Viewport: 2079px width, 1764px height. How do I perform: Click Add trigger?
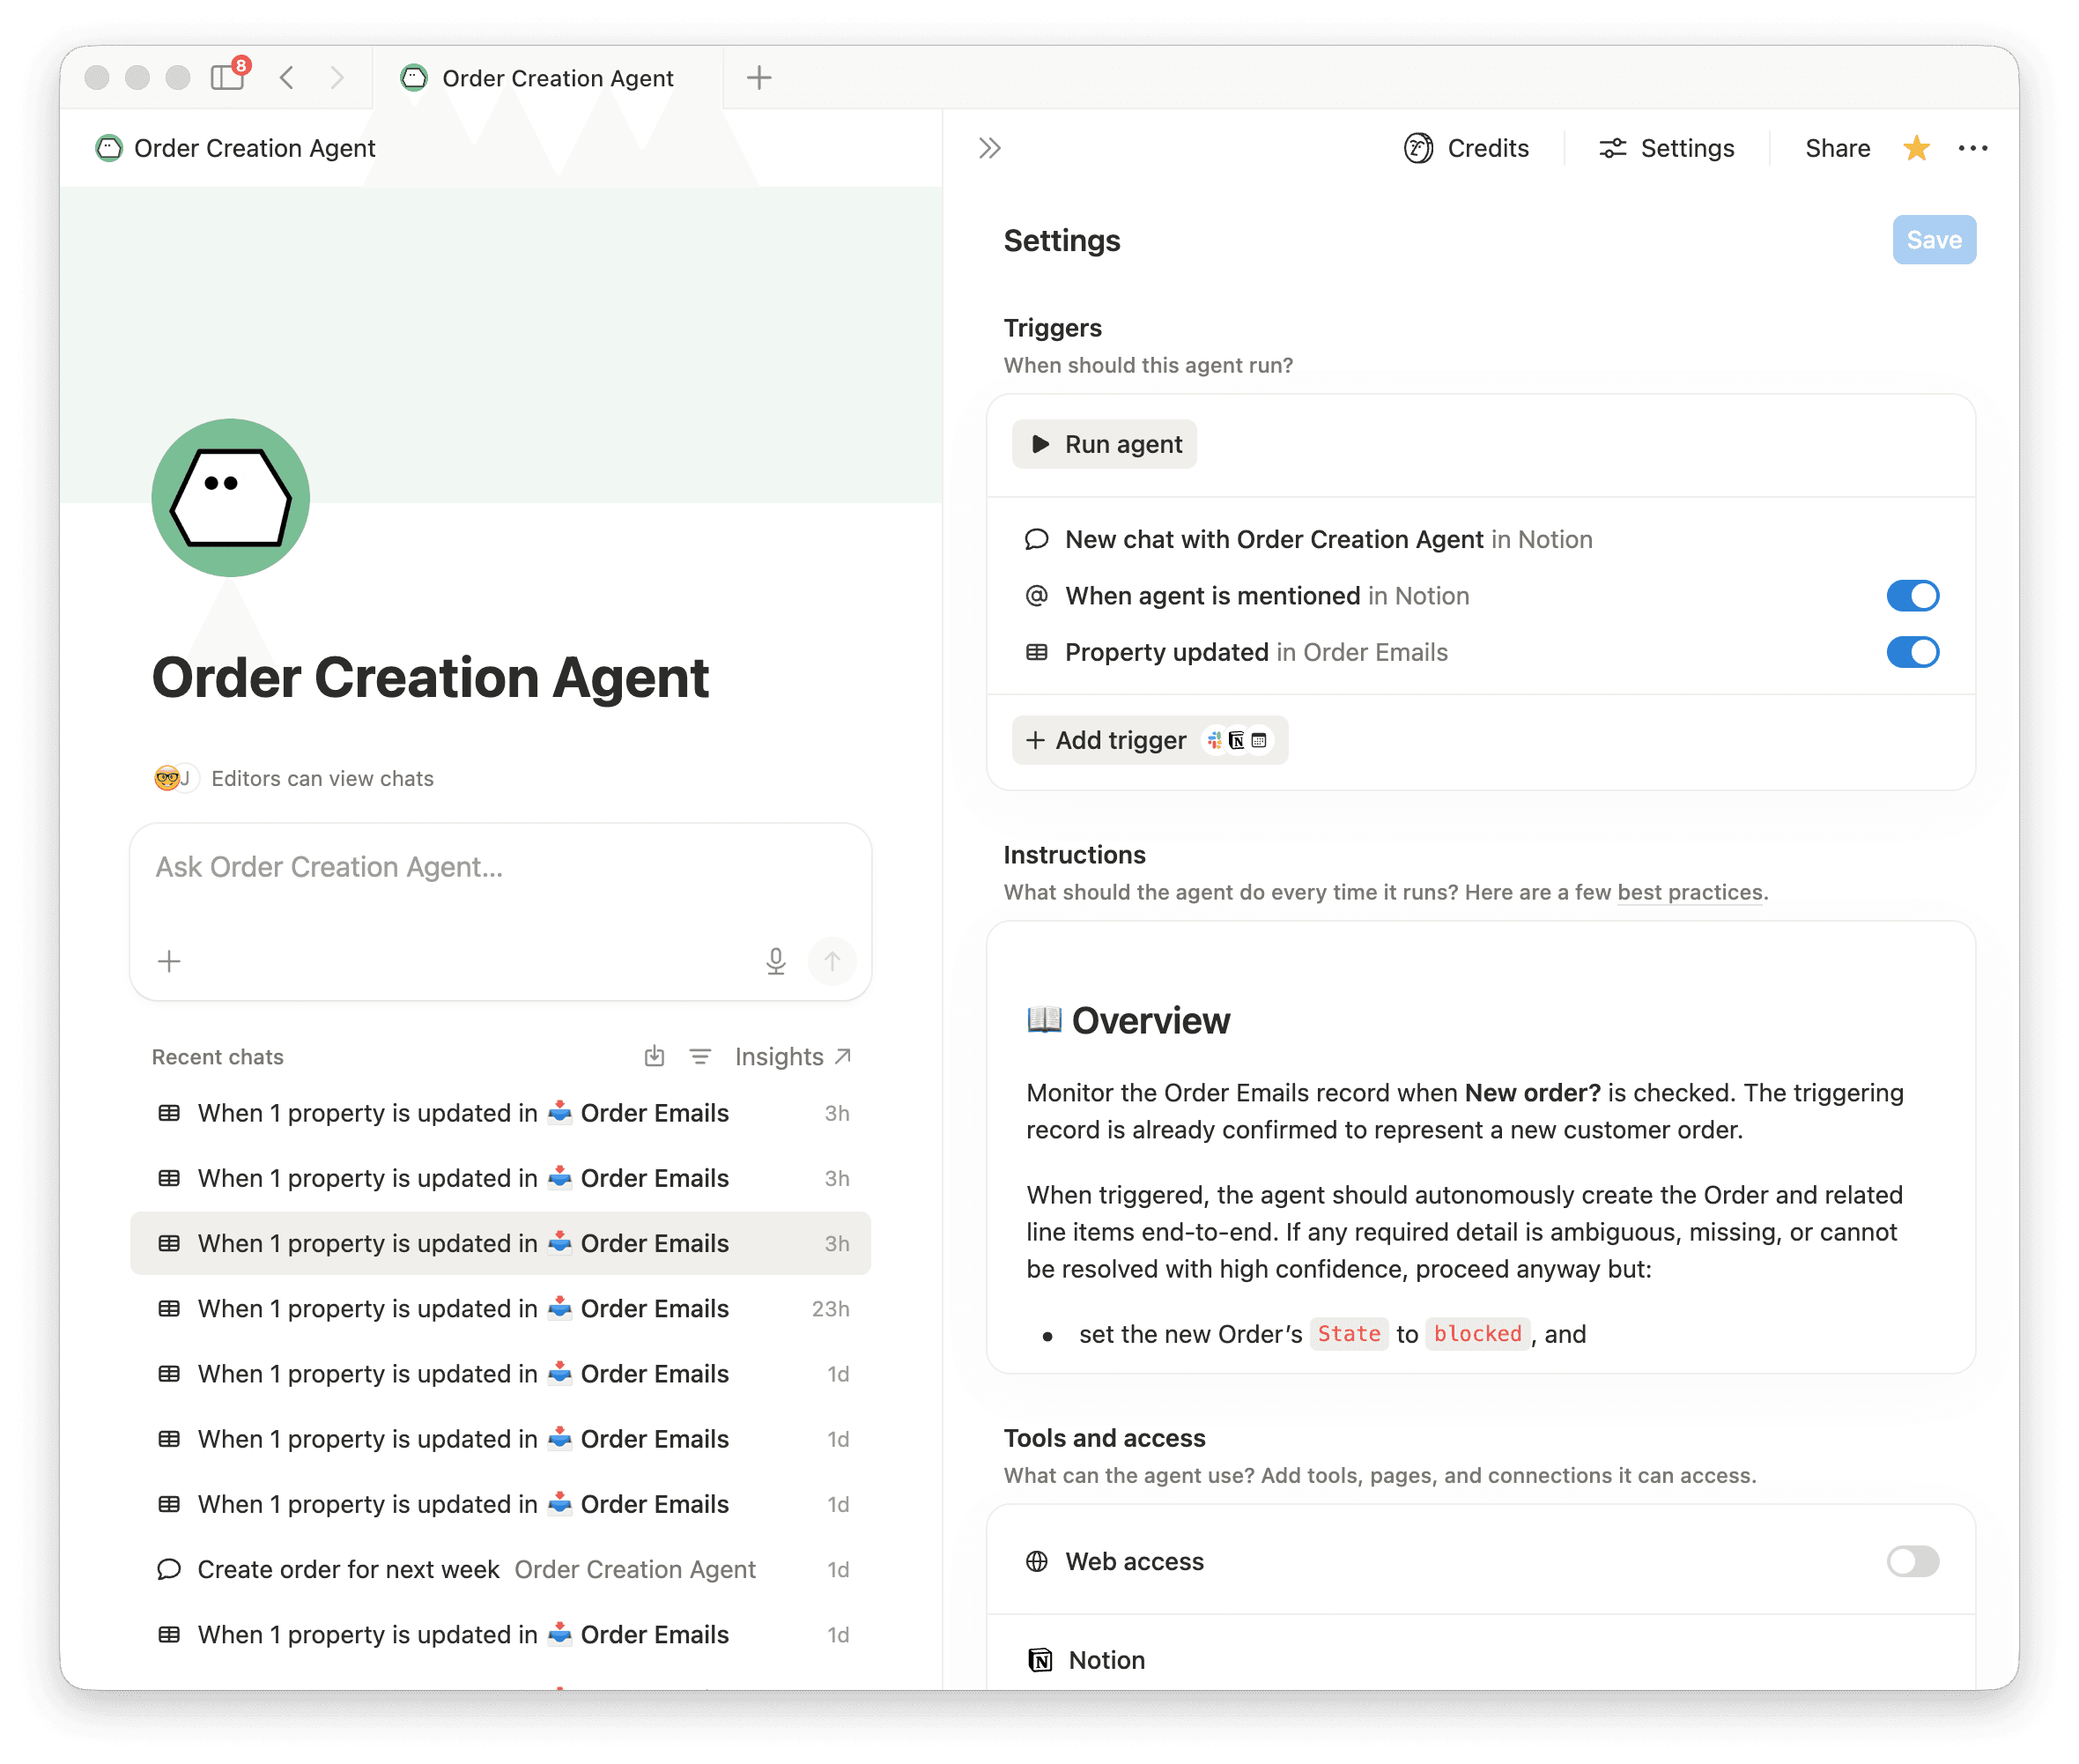tap(1150, 740)
